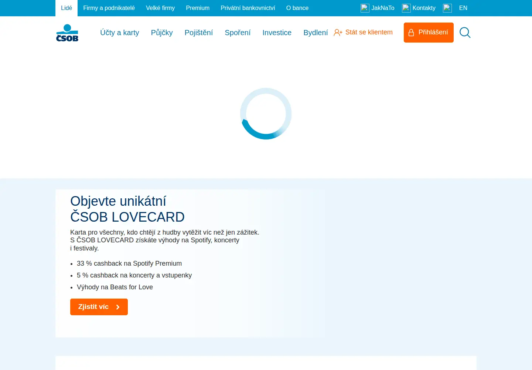Click the add-person icon by Stát se klientem

[x=338, y=33]
